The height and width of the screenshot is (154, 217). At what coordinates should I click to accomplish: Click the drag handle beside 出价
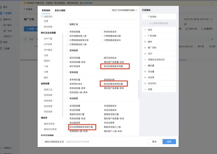pos(145,53)
